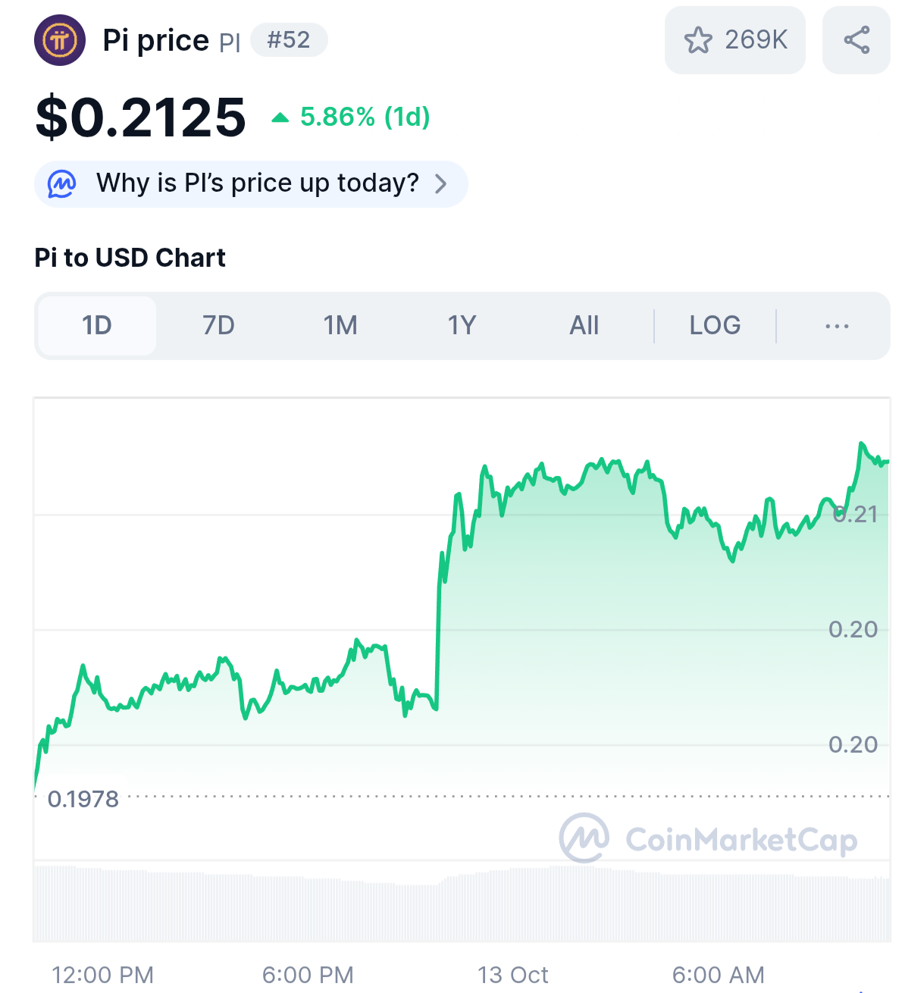Viewport: 905px width, 993px height.
Task: Open 'Why is PI's price up today?' link
Action: click(x=257, y=183)
